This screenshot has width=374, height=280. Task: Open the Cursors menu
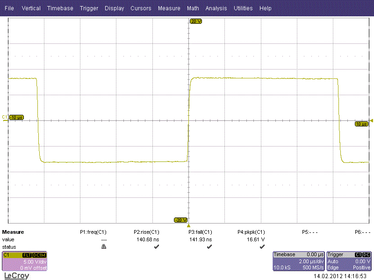141,8
